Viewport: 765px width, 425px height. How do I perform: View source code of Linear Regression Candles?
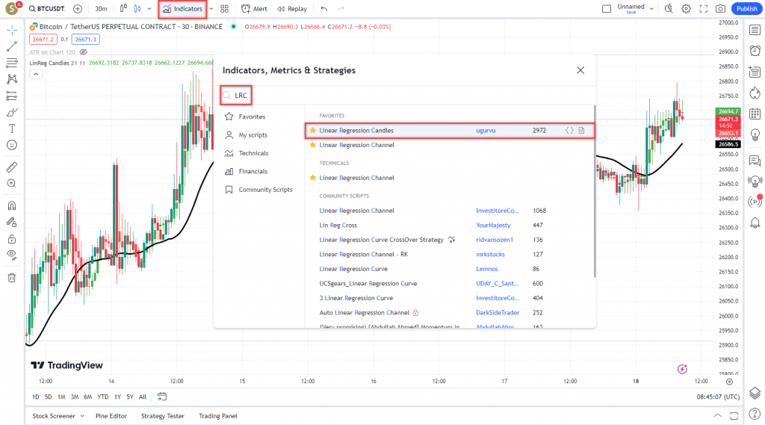569,130
